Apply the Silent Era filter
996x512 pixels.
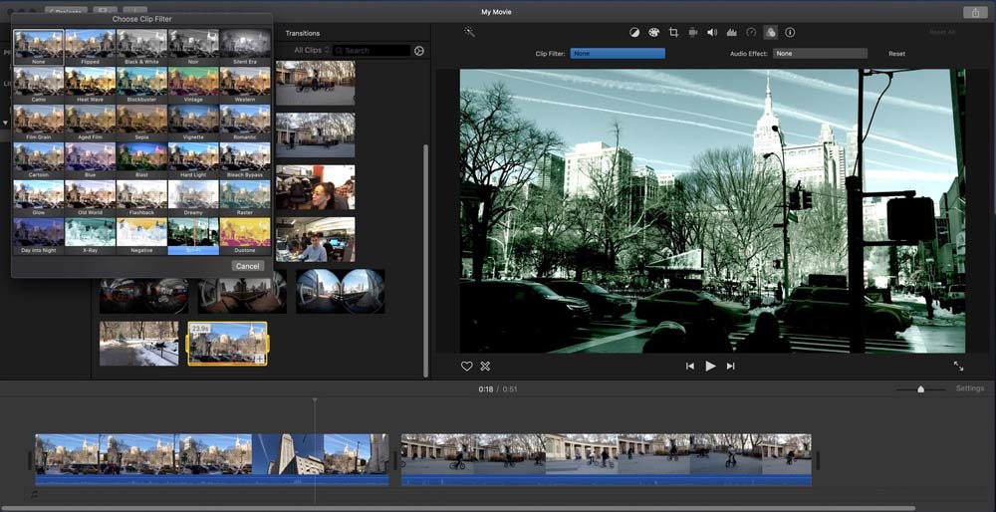click(245, 47)
